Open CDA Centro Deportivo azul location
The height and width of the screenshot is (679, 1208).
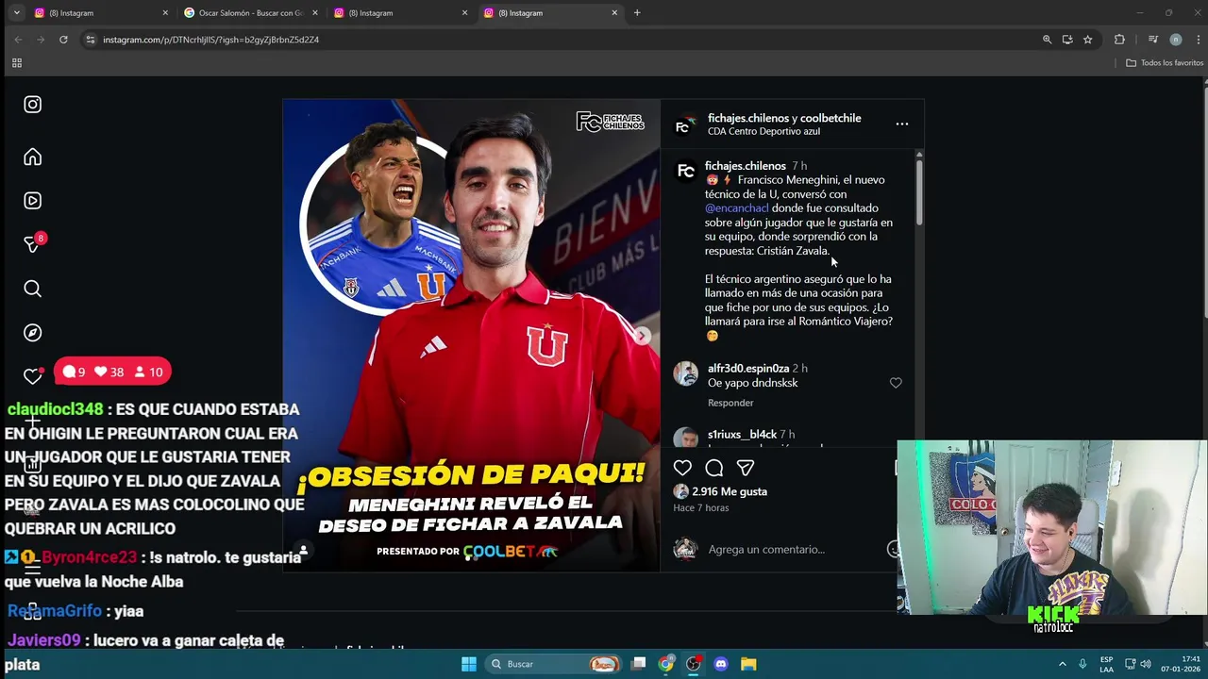click(763, 132)
